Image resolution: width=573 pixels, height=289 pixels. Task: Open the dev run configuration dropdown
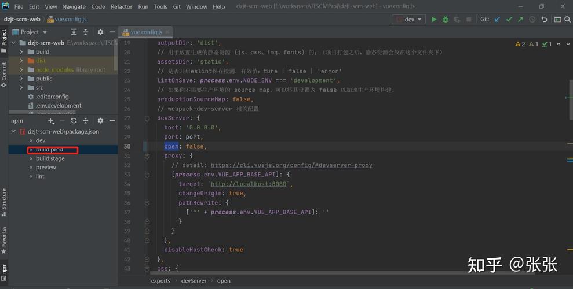pos(409,19)
